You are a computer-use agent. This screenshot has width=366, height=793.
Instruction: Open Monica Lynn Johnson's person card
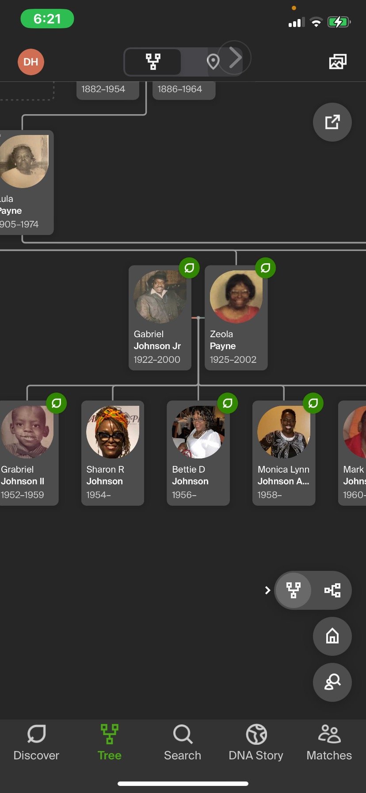pos(284,453)
